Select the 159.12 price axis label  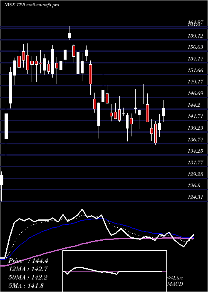pos(196,35)
